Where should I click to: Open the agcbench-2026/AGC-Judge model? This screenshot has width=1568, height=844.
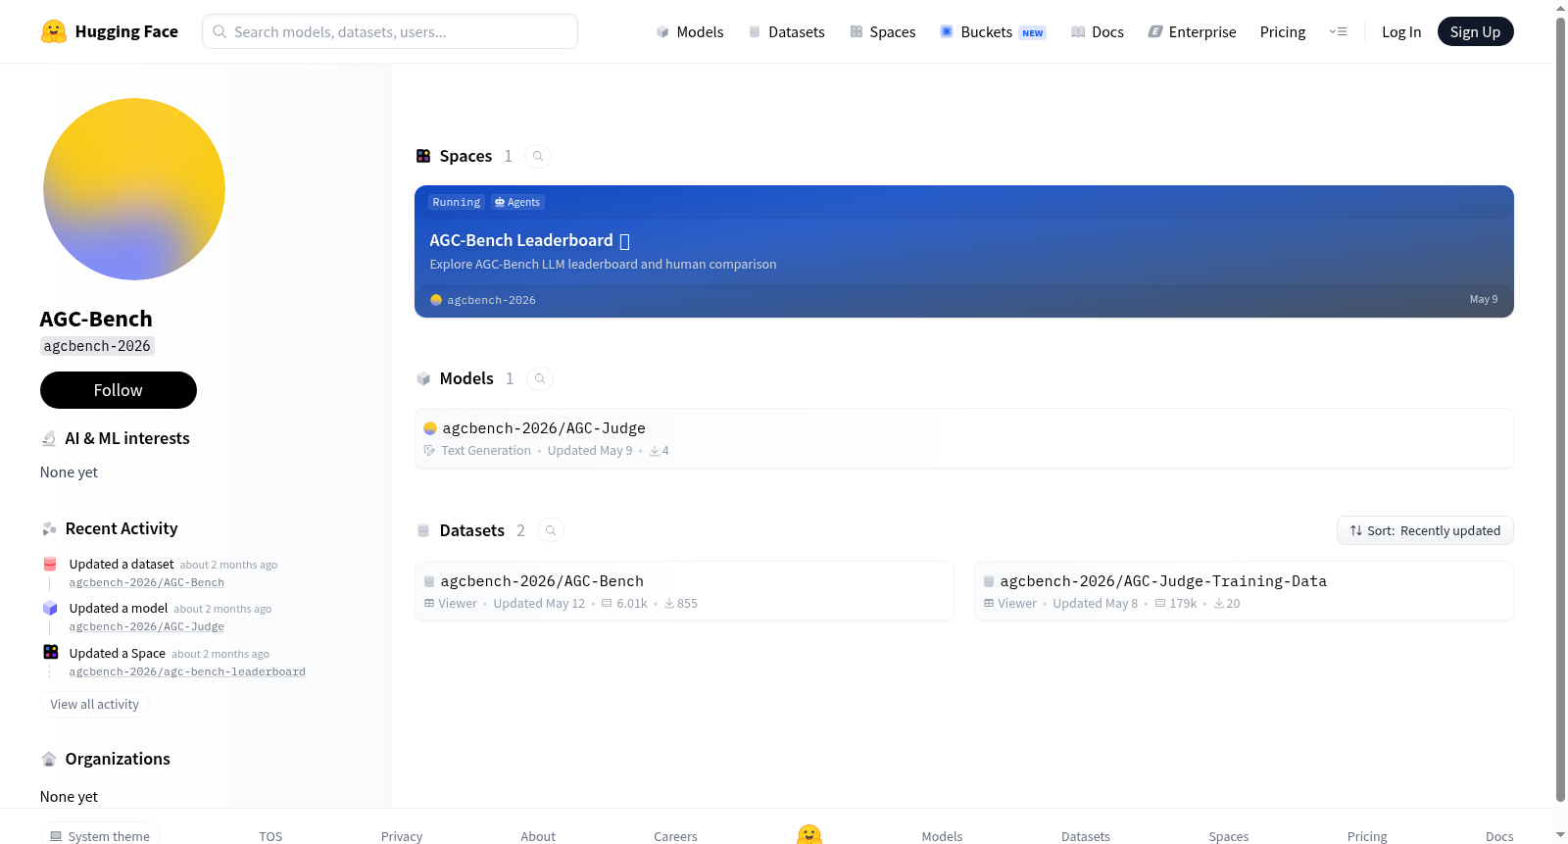coord(964,438)
